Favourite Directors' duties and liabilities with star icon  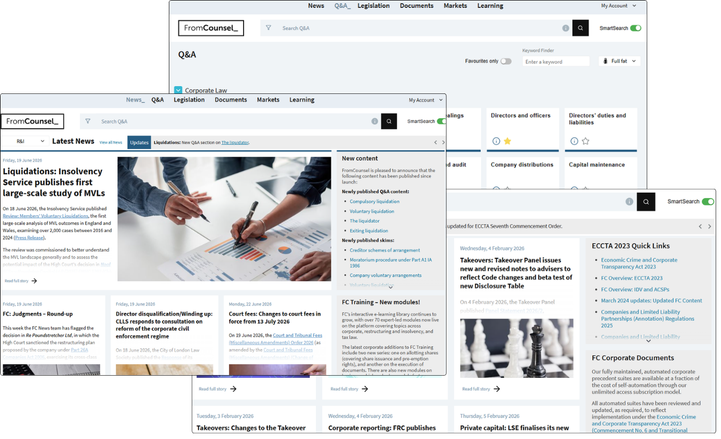coord(585,141)
